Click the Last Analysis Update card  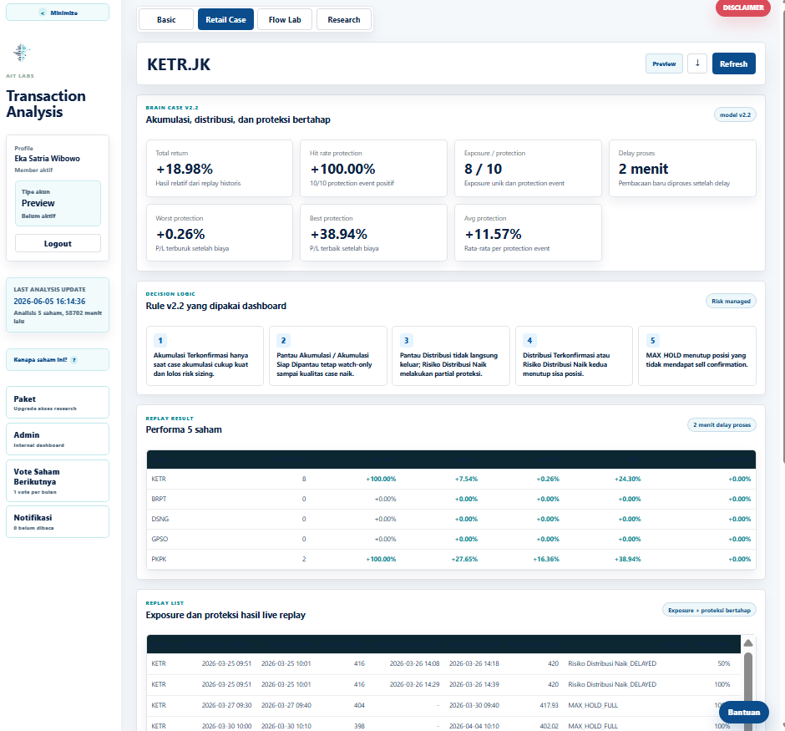pos(58,305)
